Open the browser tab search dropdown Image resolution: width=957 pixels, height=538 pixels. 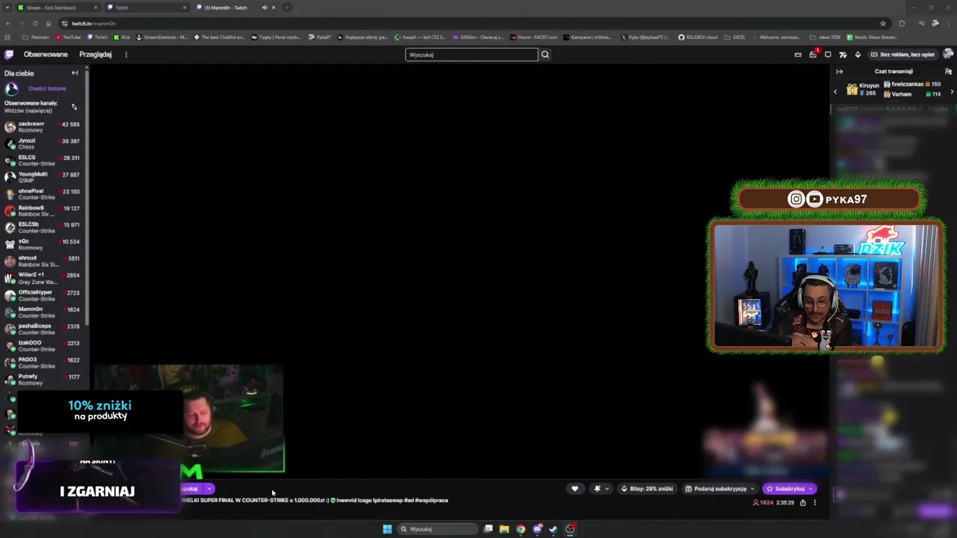(x=7, y=7)
